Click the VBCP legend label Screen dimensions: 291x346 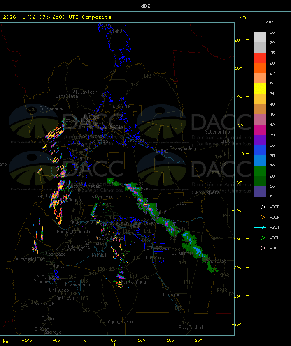click(x=275, y=207)
